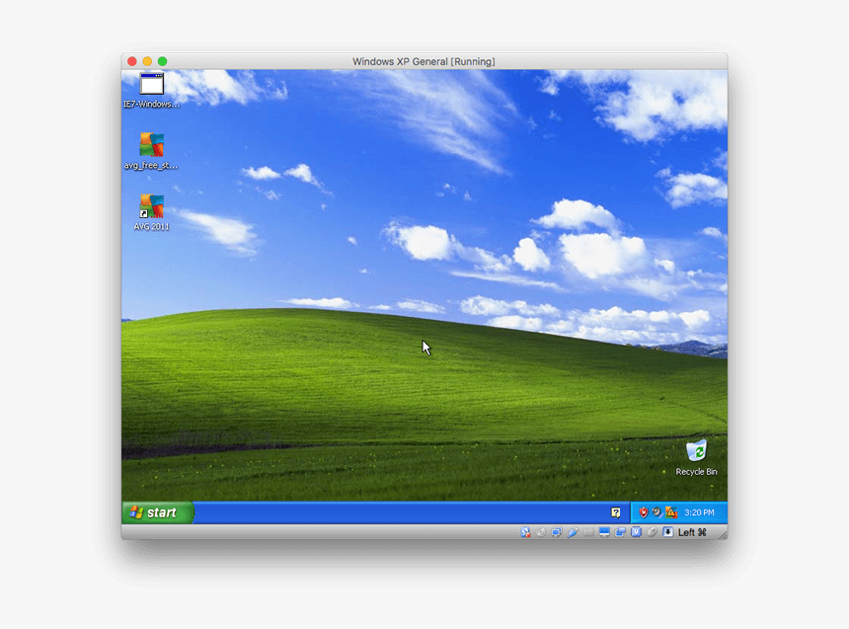Viewport: 849px width, 629px height.
Task: Click the display icon in the Parallels status bar
Action: [604, 531]
